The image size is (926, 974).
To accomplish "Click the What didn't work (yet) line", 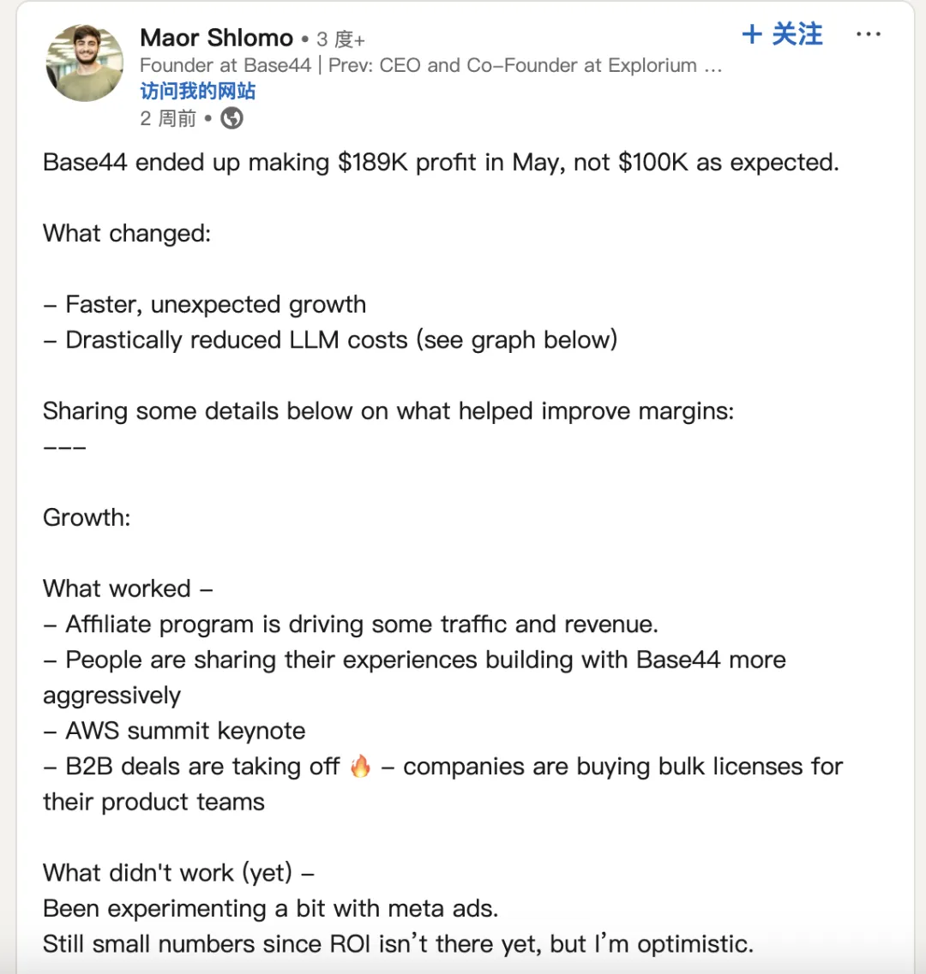I will [x=178, y=873].
